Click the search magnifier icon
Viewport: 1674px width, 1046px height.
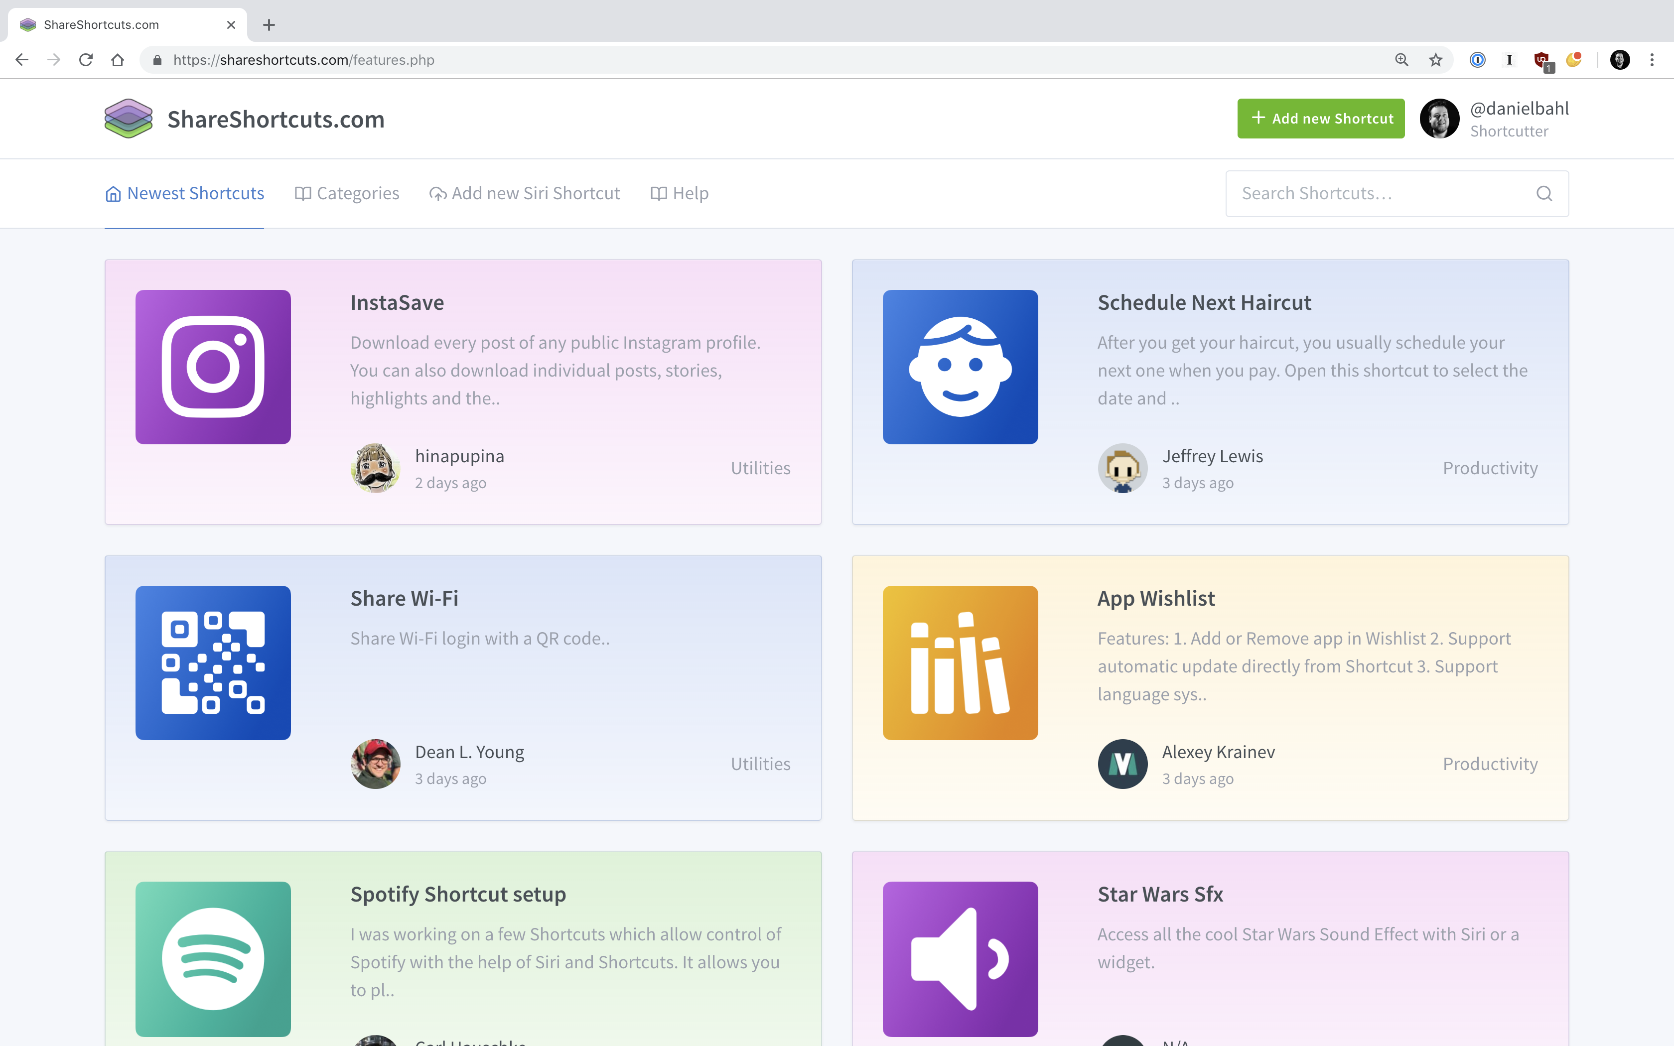pos(1544,193)
